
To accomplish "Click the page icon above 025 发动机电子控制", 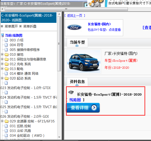I will (6, 102).
